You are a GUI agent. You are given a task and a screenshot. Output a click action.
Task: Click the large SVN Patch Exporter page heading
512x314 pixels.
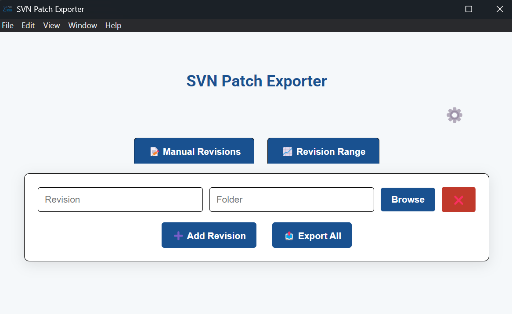pos(256,81)
